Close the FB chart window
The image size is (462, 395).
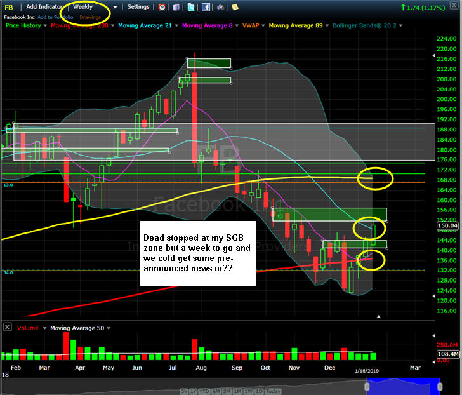click(x=454, y=5)
